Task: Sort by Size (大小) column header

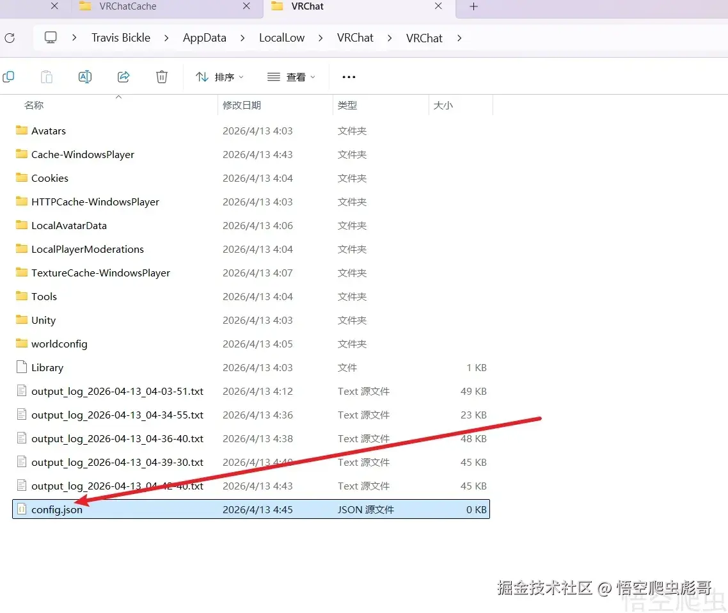Action: pyautogui.click(x=443, y=106)
